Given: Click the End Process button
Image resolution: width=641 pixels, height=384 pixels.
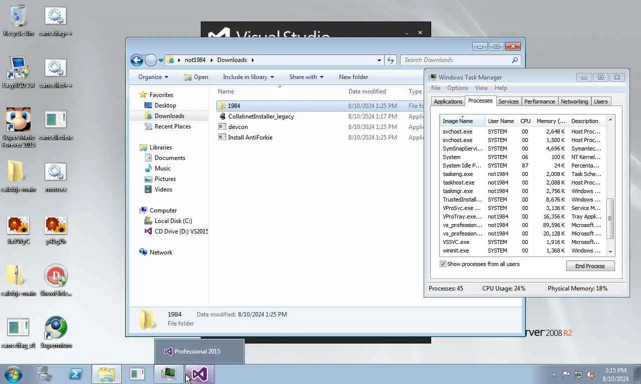Looking at the screenshot, I should point(590,266).
